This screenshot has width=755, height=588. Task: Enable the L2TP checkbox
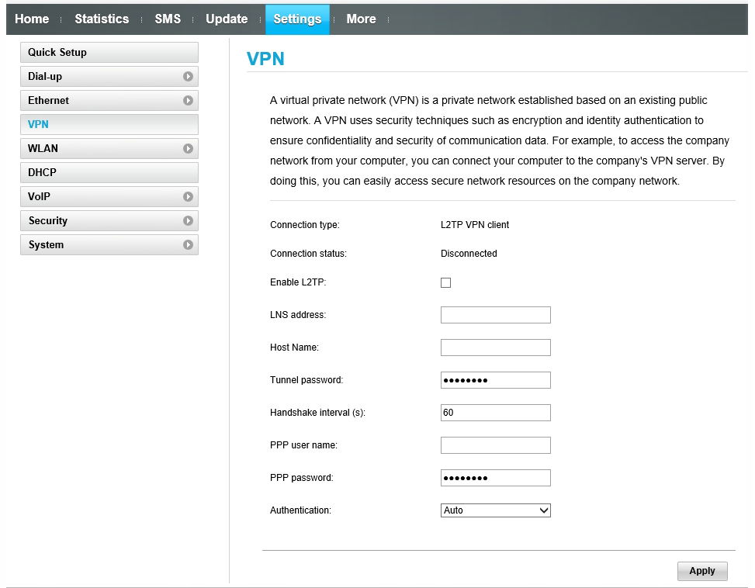(x=446, y=282)
